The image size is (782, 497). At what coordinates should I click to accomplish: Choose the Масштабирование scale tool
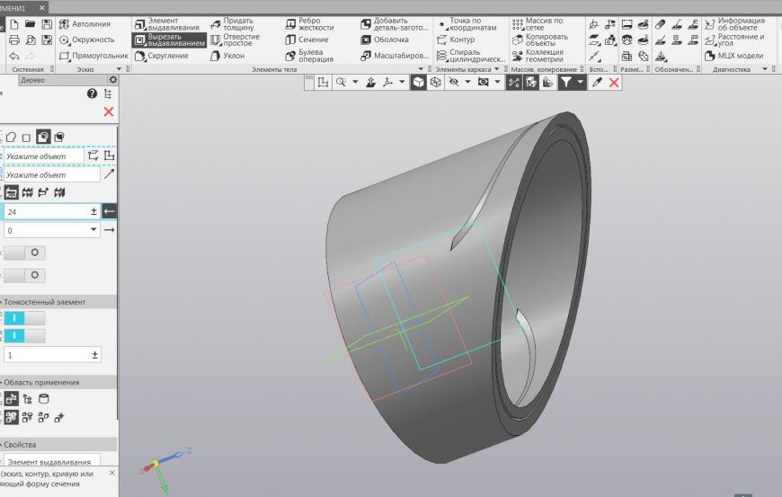(x=395, y=56)
